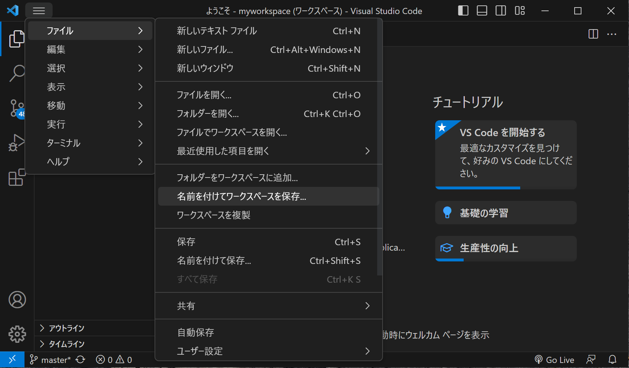The width and height of the screenshot is (629, 368).
Task: Open the Explorer view in activity bar
Action: (17, 39)
